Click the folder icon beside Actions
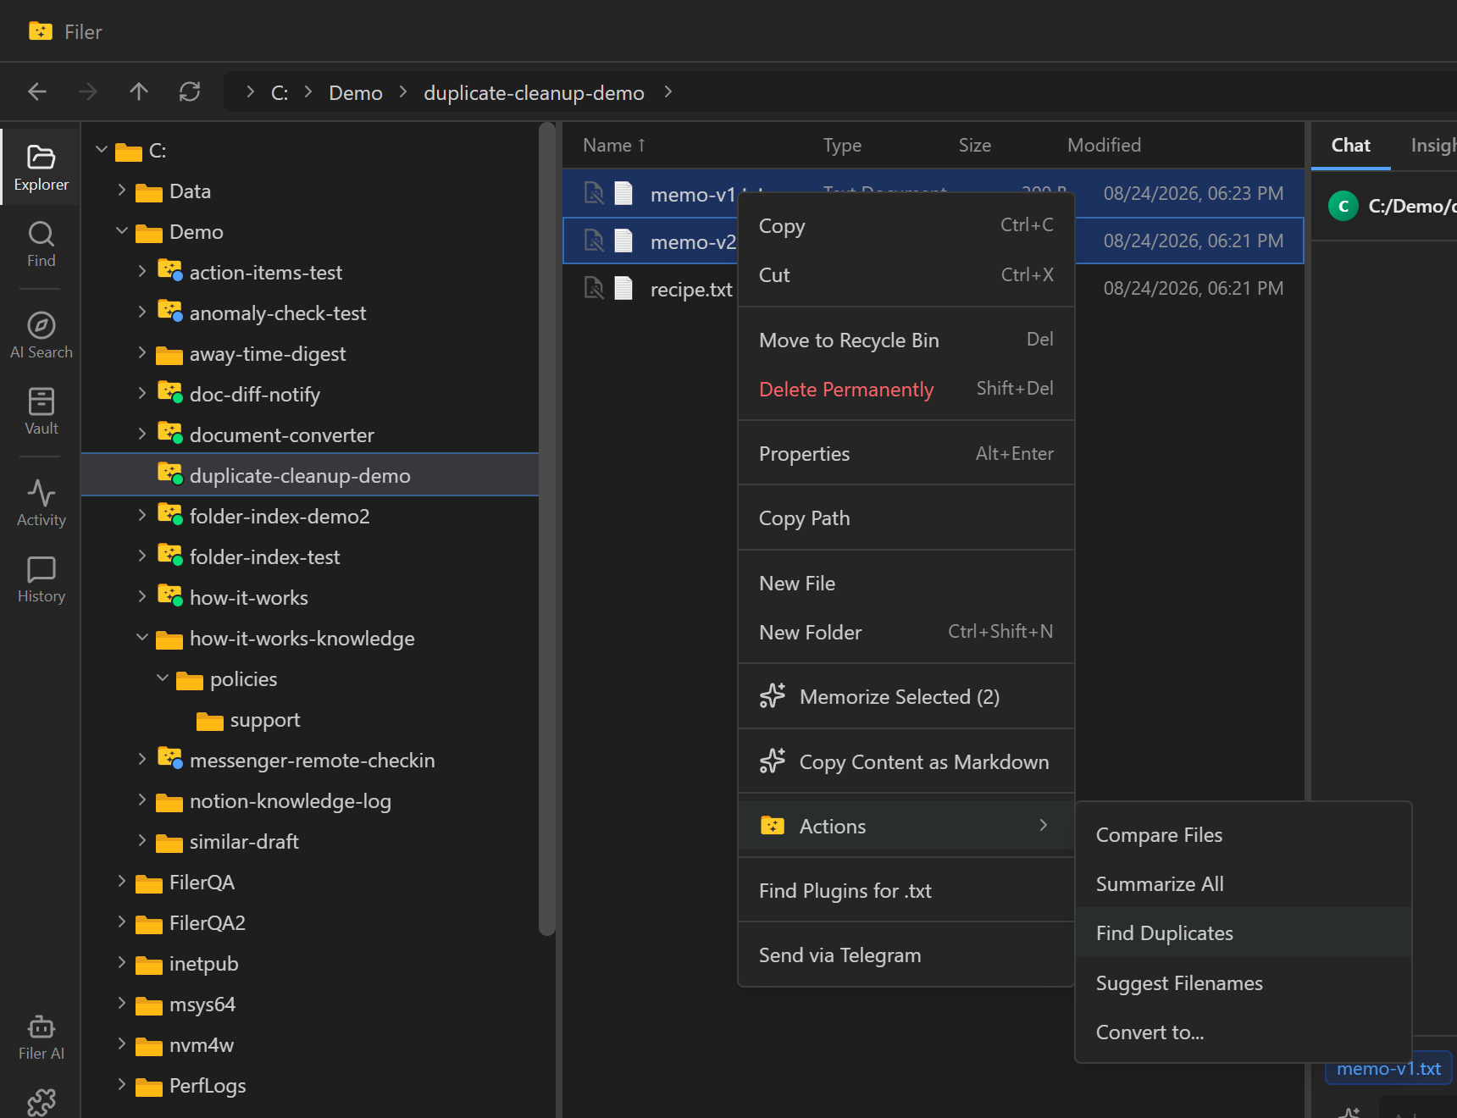The height and width of the screenshot is (1118, 1457). pos(773,826)
